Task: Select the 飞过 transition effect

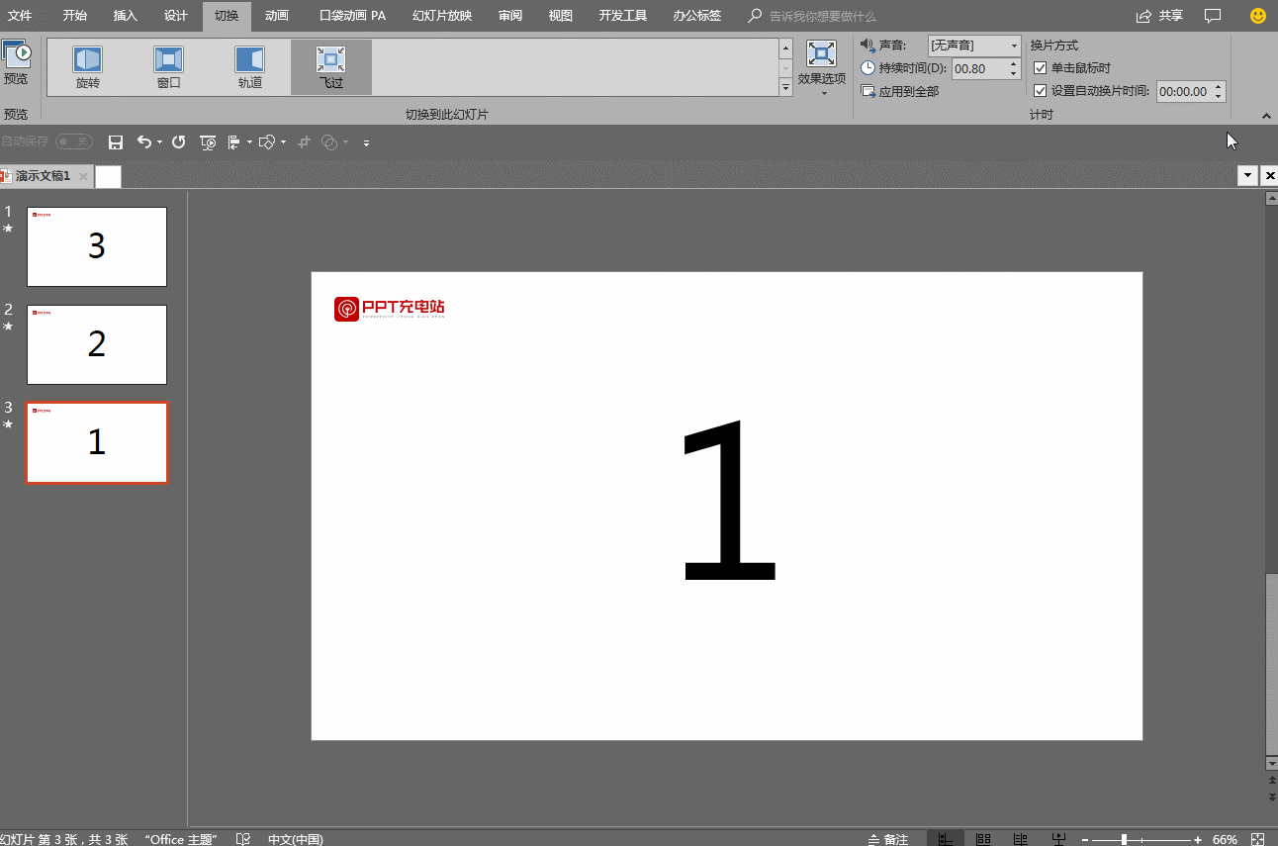Action: (331, 67)
